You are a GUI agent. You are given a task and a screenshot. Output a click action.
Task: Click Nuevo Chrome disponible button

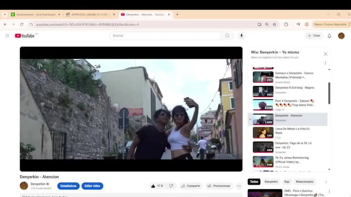pos(331,24)
